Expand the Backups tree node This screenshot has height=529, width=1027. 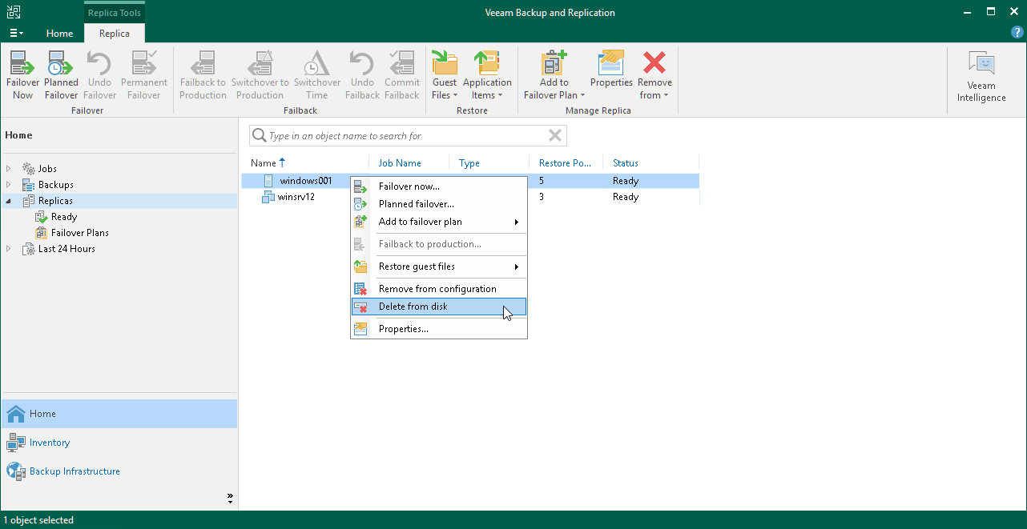9,185
